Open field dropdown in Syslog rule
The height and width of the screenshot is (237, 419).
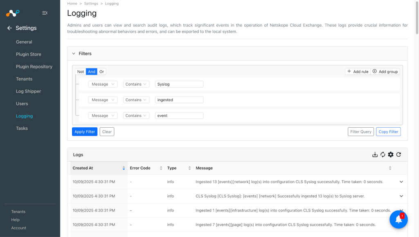coord(103,84)
